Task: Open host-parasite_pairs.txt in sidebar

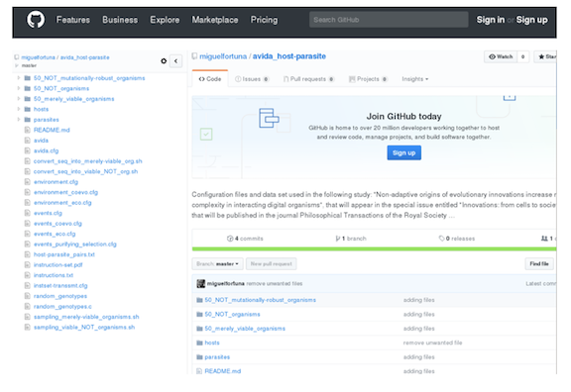Action: pos(64,254)
